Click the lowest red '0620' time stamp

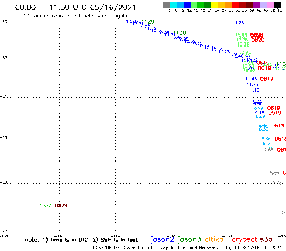coord(258,40)
